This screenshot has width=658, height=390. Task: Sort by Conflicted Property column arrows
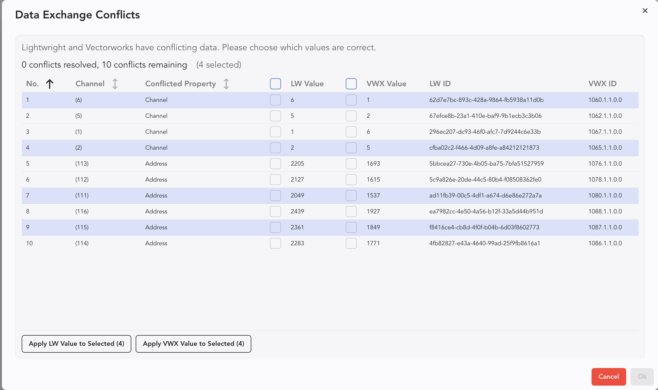pyautogui.click(x=226, y=84)
